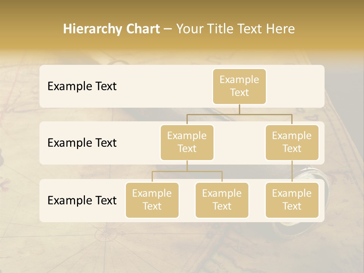Select the left second-level Example Text box
Viewport: 364px width, 273px height.
[187, 142]
